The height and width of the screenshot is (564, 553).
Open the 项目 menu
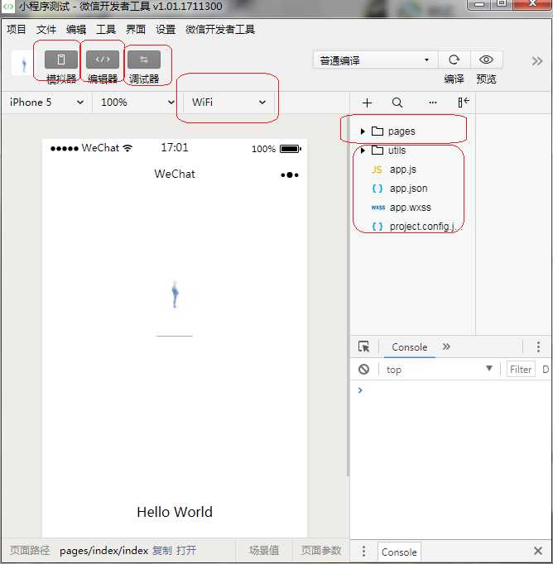17,29
